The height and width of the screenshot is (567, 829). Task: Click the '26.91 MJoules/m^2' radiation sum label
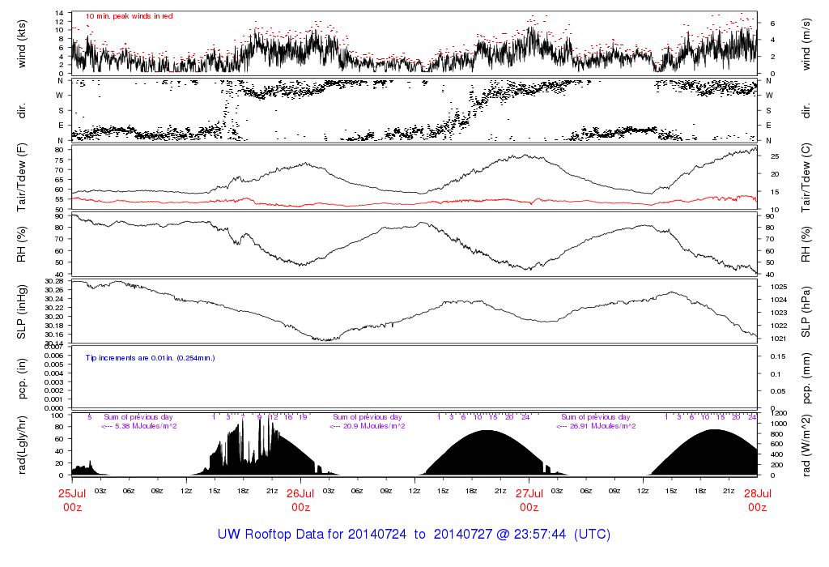pos(595,425)
